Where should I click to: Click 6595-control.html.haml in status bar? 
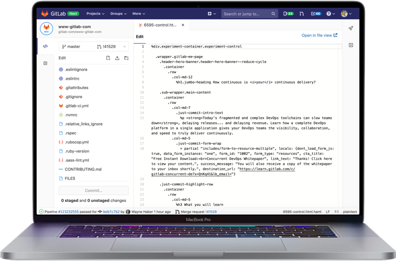(x=302, y=212)
